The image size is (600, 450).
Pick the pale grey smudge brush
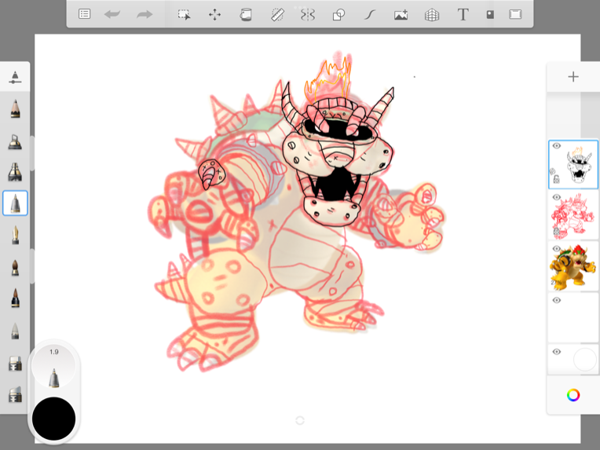[x=15, y=331]
